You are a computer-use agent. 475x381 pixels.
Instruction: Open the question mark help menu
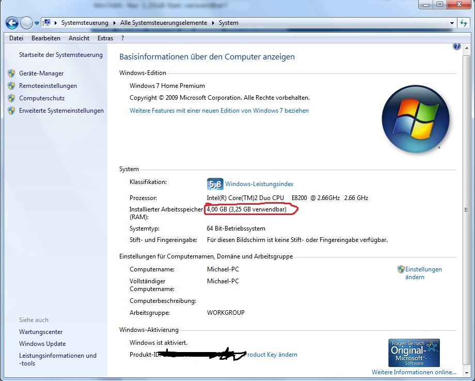[122, 38]
